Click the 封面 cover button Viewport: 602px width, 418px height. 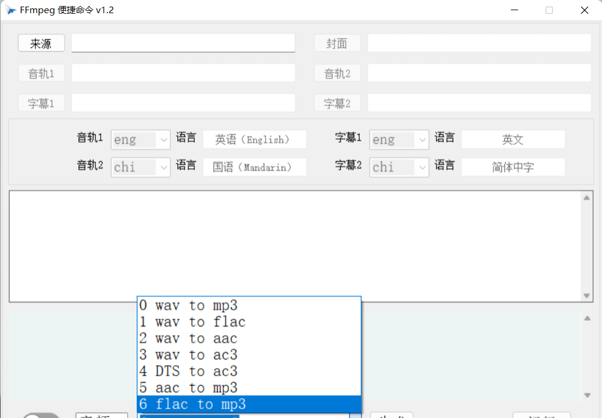point(337,43)
